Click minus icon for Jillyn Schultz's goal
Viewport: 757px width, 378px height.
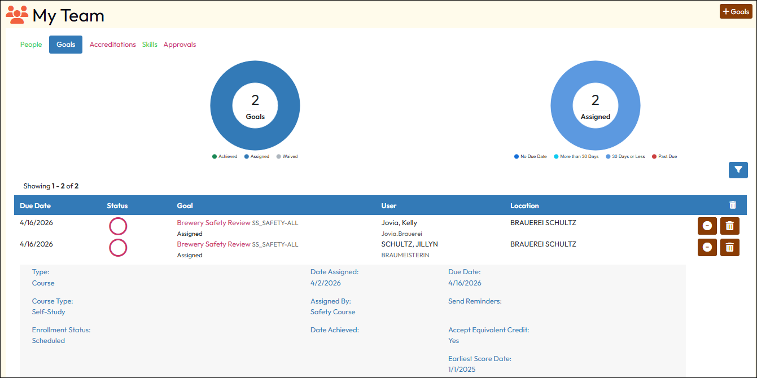[x=707, y=247]
